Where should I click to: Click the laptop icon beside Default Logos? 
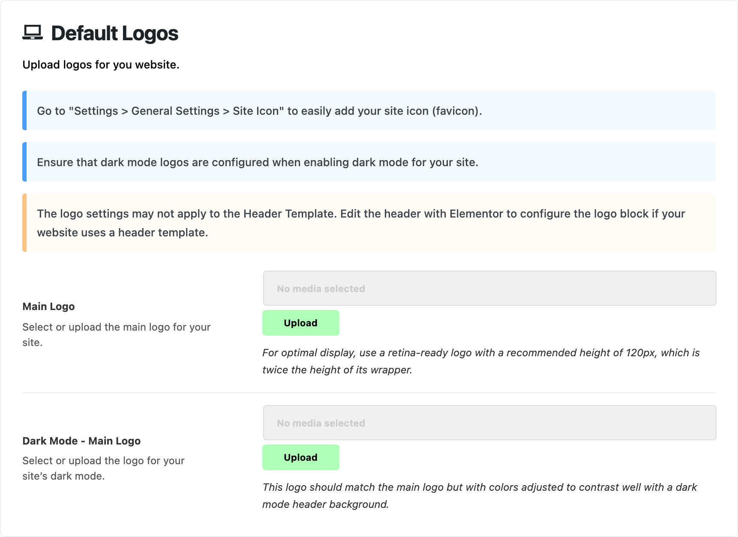coord(33,33)
